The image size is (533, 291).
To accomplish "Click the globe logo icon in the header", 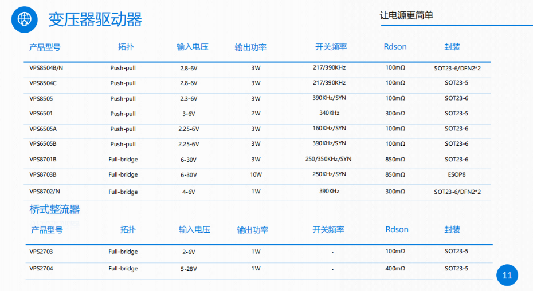I will (24, 19).
